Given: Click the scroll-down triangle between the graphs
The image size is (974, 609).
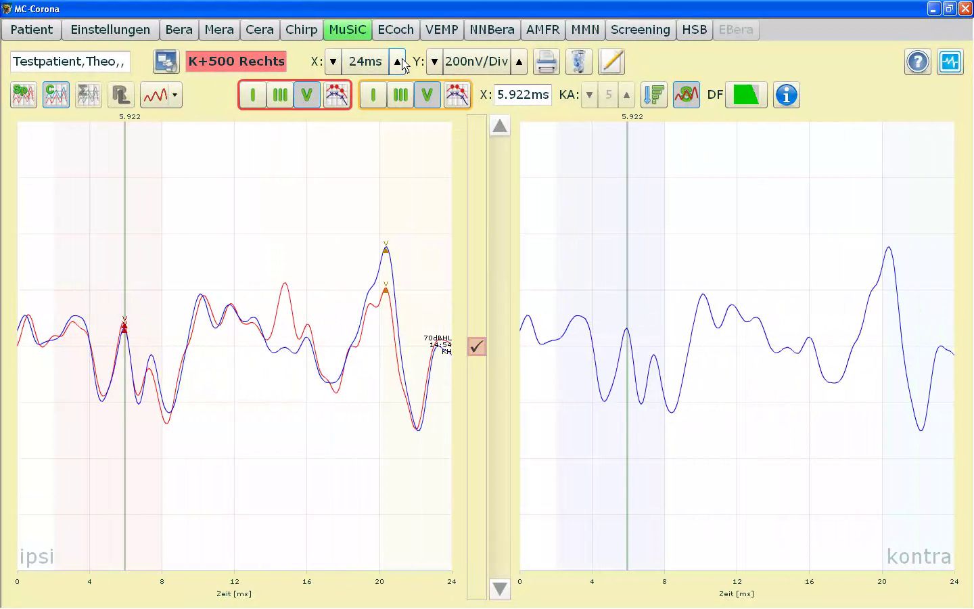Looking at the screenshot, I should point(500,589).
